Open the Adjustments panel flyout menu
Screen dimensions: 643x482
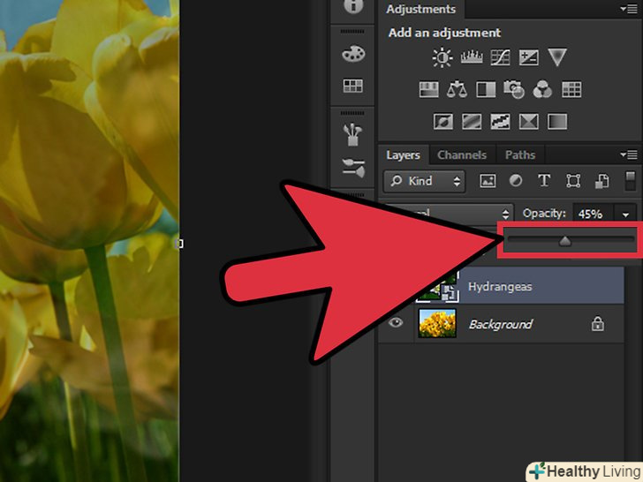[629, 9]
